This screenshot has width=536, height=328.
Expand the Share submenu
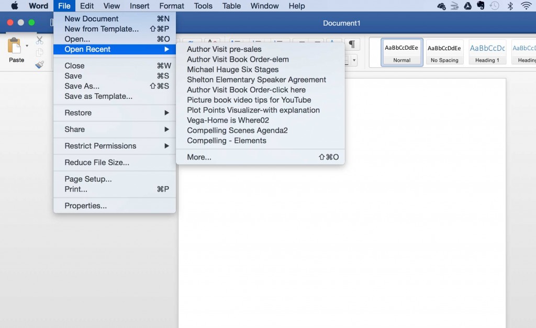pyautogui.click(x=115, y=129)
